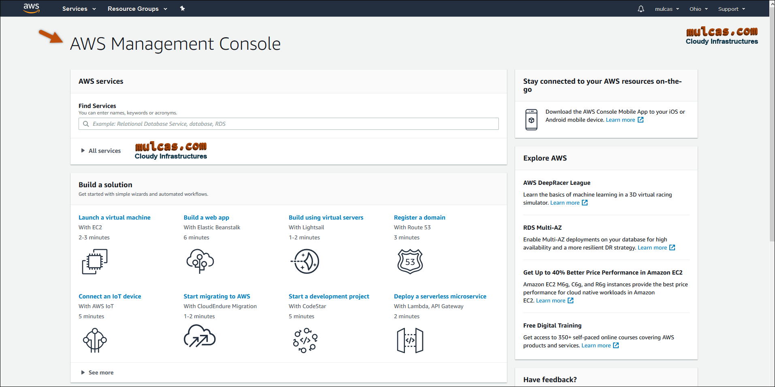Click external link icon for EC2 price performance
The height and width of the screenshot is (387, 775).
(571, 300)
